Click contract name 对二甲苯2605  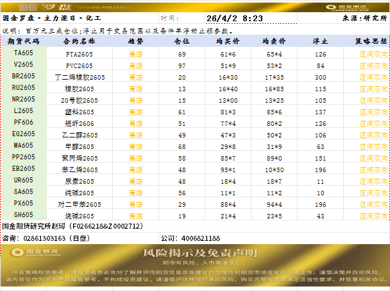coord(80,204)
